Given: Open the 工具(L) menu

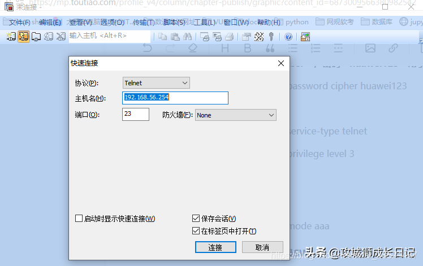Looking at the screenshot, I should (205, 23).
